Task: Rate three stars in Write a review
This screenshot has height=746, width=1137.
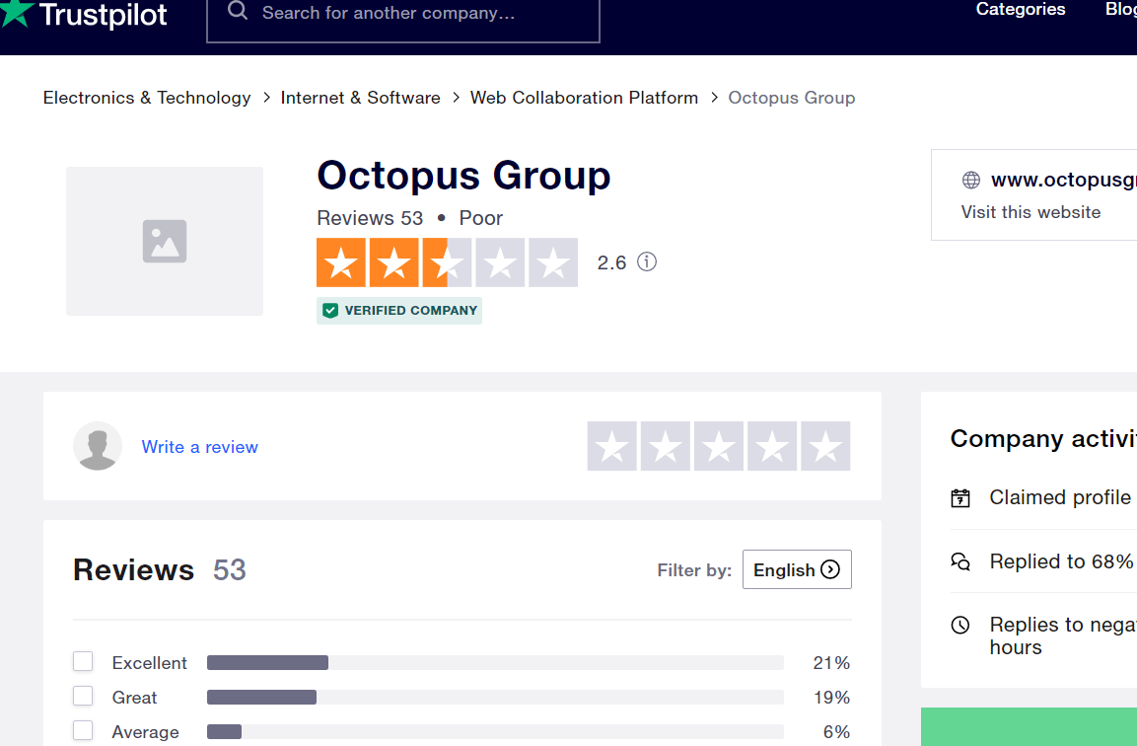Action: [719, 446]
